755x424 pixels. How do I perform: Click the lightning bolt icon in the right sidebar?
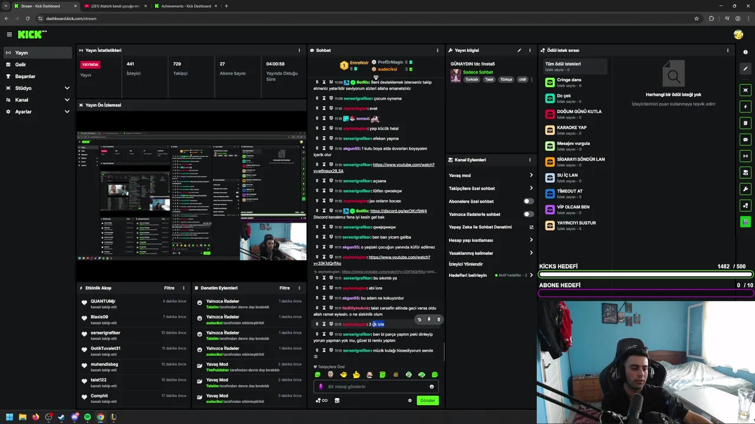point(746,107)
